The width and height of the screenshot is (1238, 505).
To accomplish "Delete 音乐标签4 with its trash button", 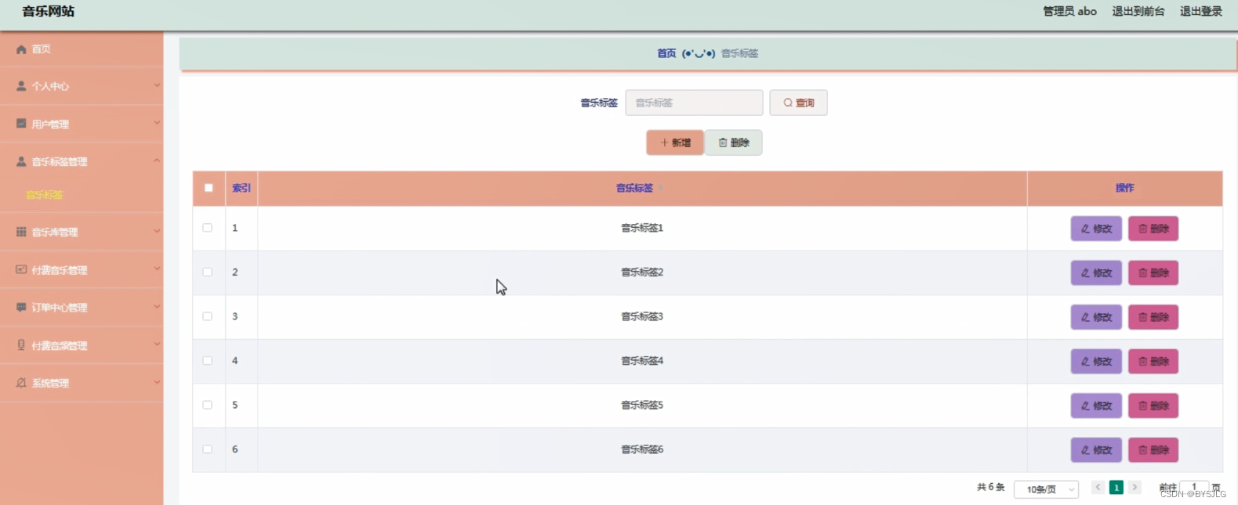I will click(x=1153, y=361).
